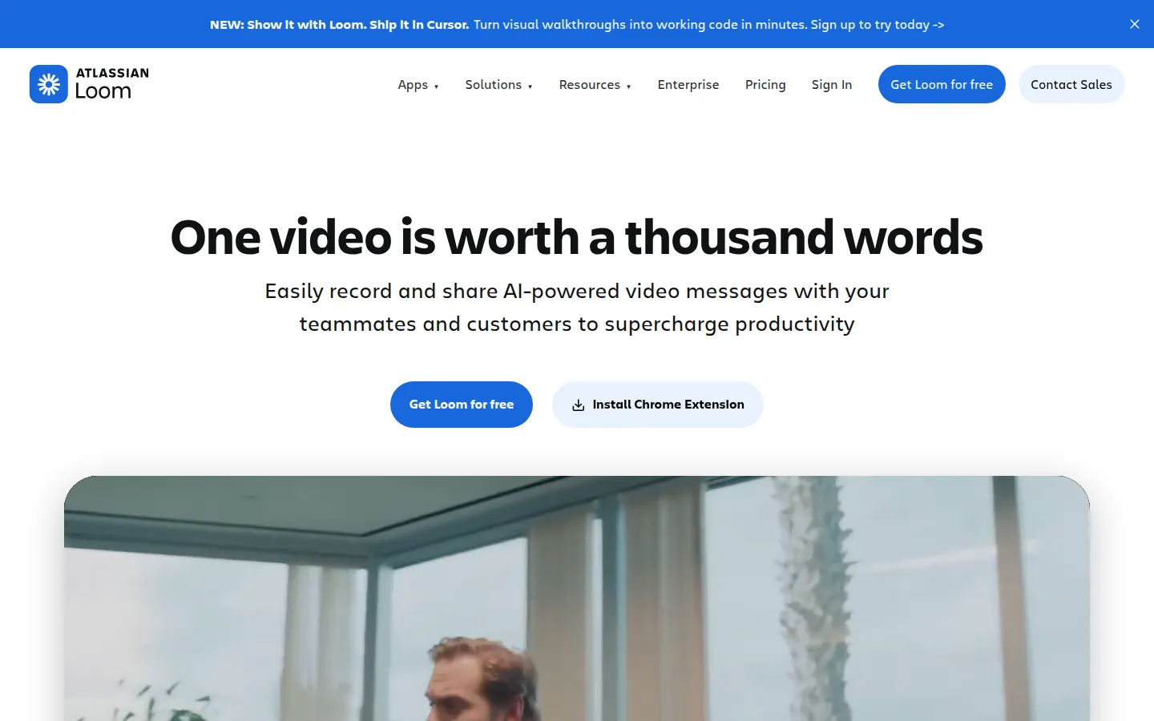Click the download icon in Install Chrome Extension
The height and width of the screenshot is (721, 1154).
pos(578,405)
